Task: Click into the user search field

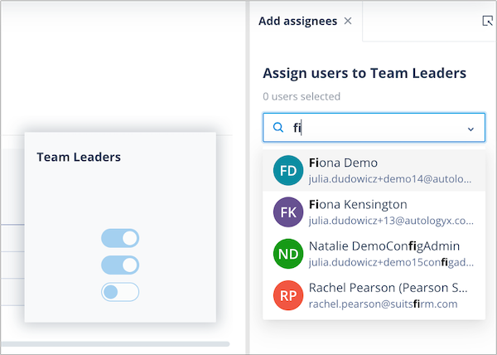Action: coord(374,128)
